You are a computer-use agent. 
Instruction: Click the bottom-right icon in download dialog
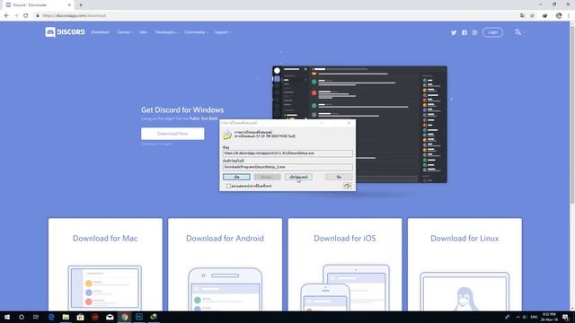point(348,186)
